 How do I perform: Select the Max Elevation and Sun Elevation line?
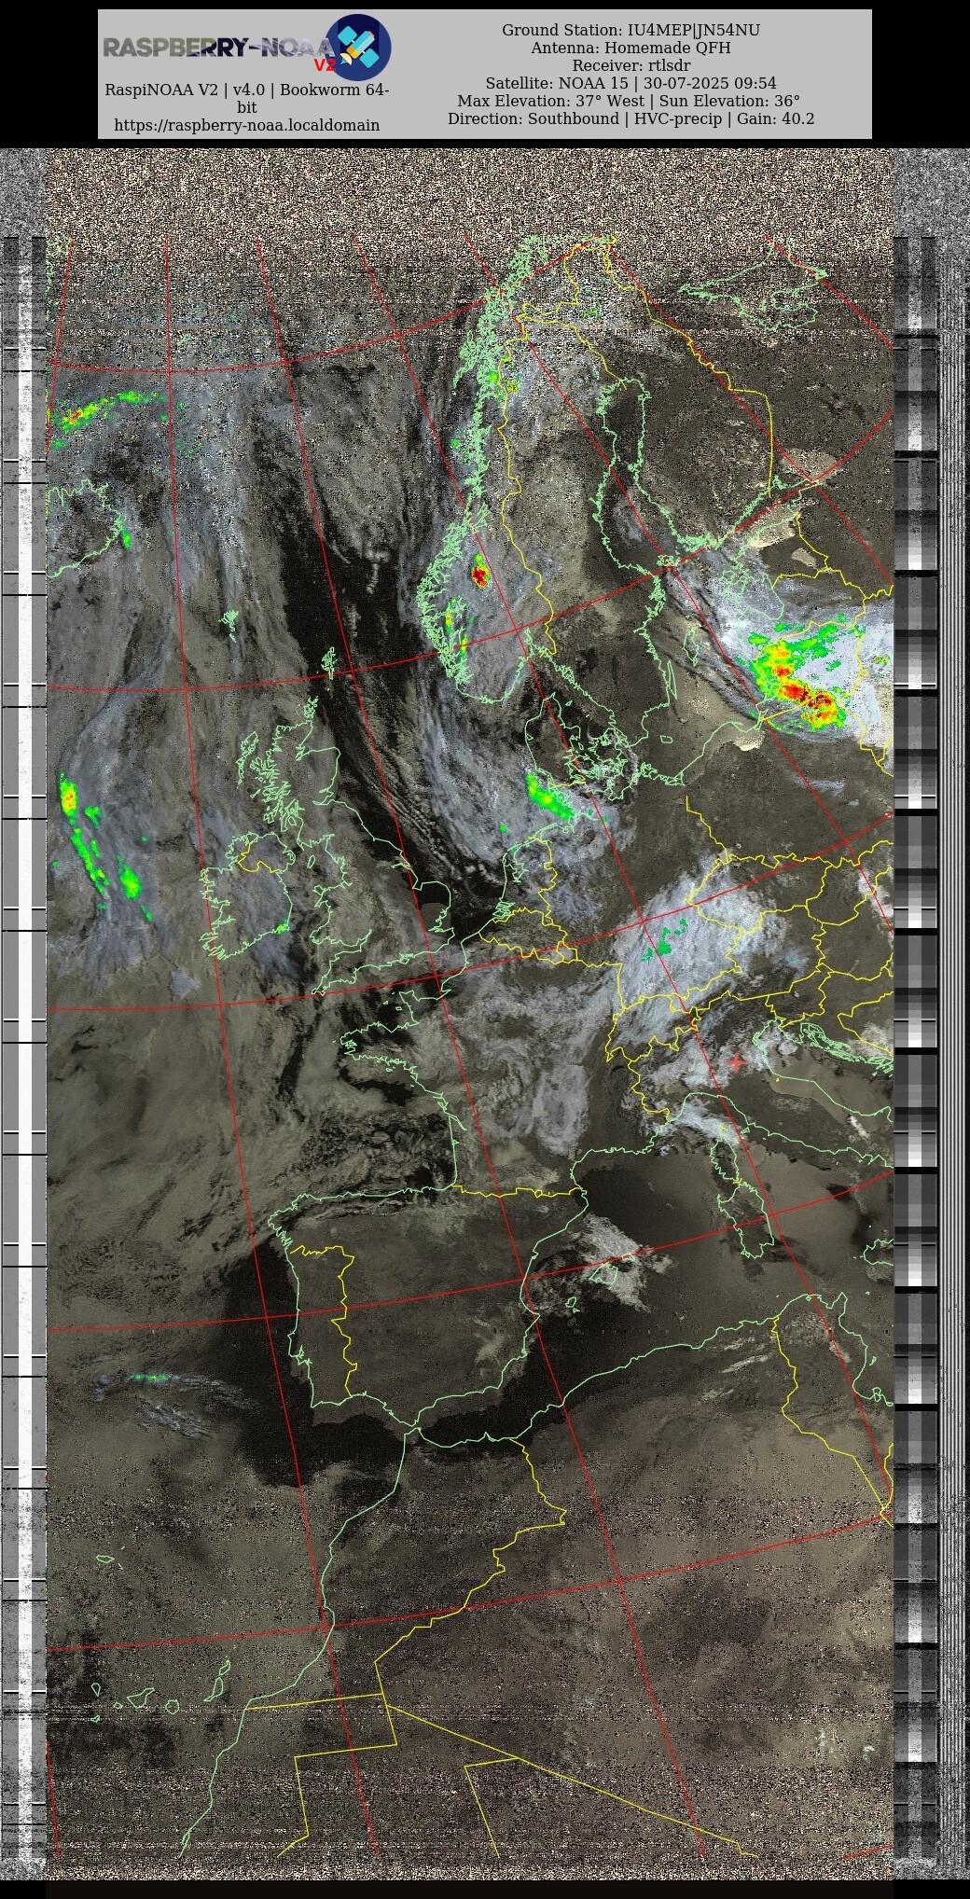(630, 102)
